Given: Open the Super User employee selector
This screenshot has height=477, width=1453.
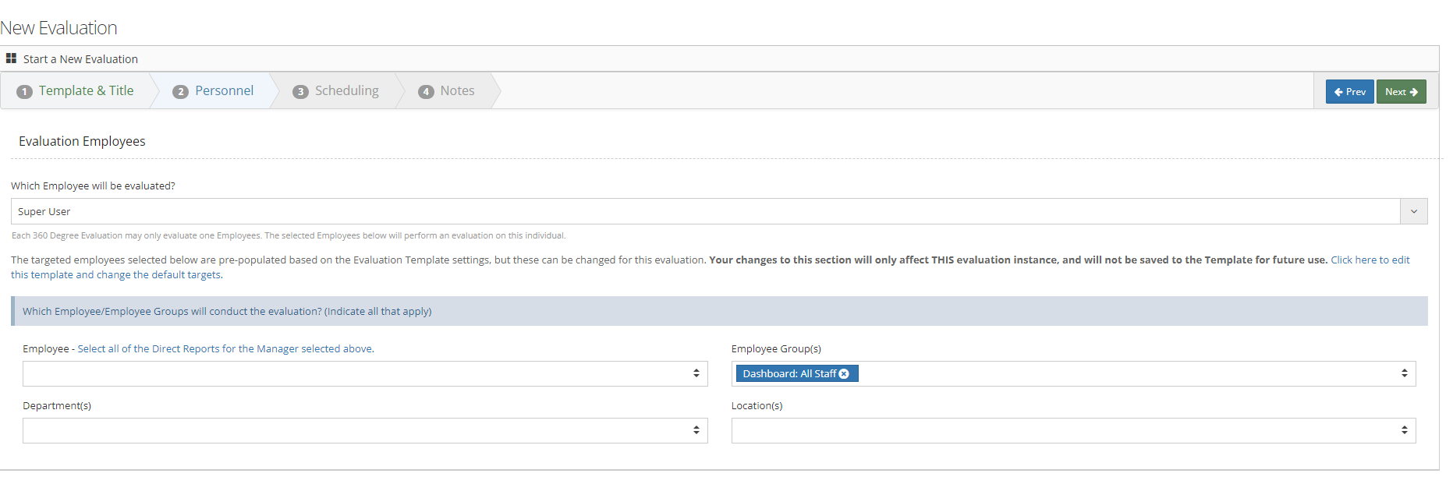Looking at the screenshot, I should (702, 211).
